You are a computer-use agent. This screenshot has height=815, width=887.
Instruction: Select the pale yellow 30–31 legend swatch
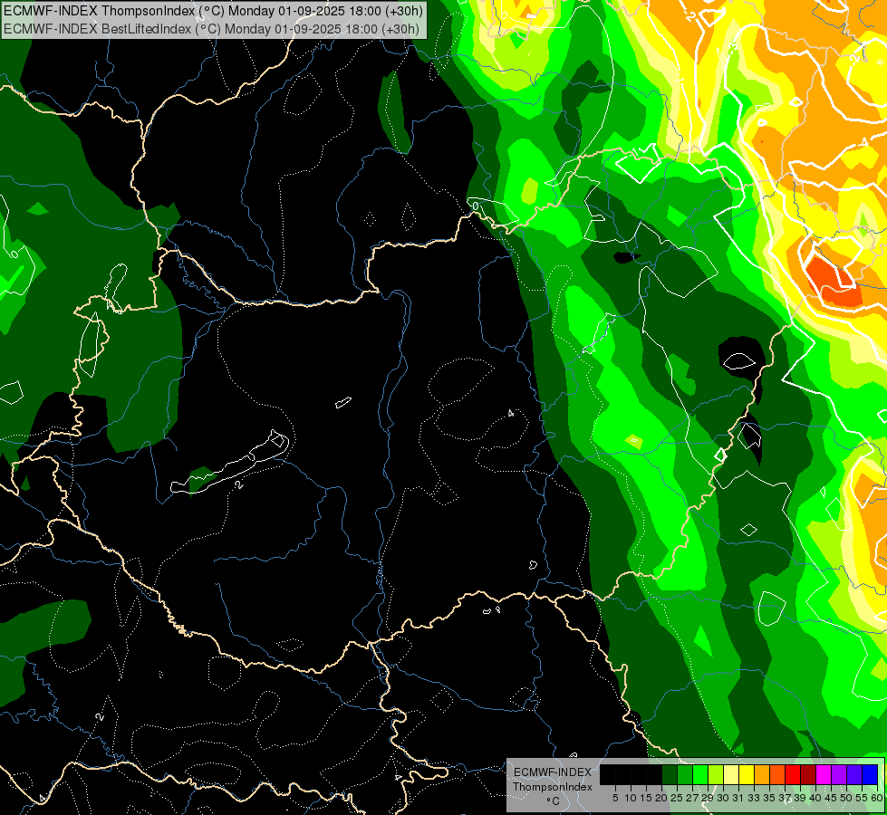pyautogui.click(x=731, y=775)
